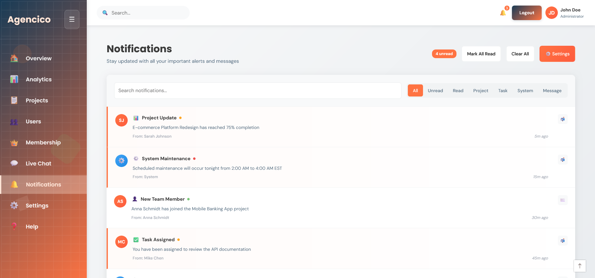Image resolution: width=595 pixels, height=278 pixels.
Task: Click 'Anna Schmidt has joined the Mobile Banking App project'
Action: coord(190,209)
